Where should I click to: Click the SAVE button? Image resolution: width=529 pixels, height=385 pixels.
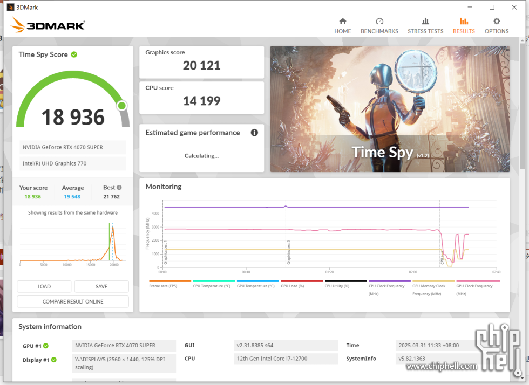pyautogui.click(x=101, y=286)
